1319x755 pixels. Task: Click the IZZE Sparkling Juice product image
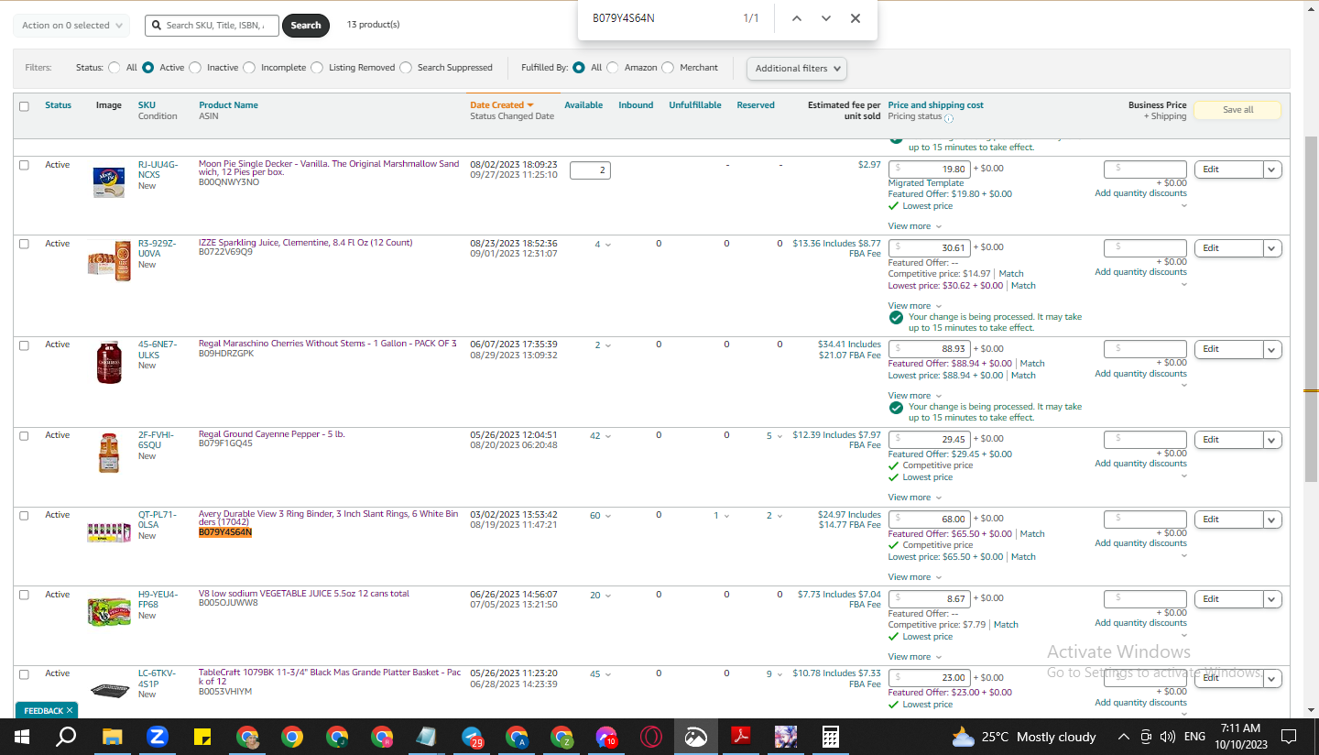[x=109, y=260]
